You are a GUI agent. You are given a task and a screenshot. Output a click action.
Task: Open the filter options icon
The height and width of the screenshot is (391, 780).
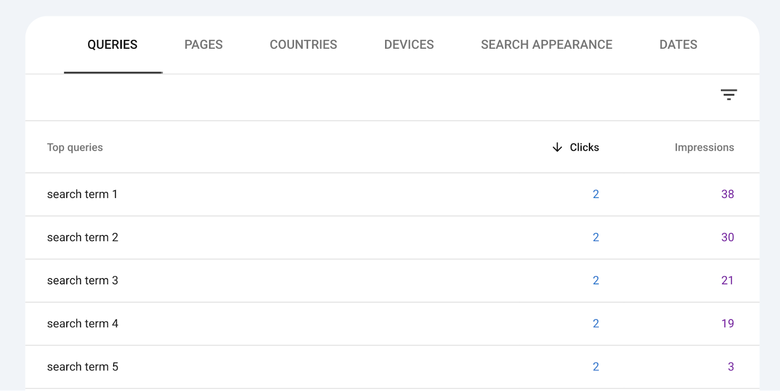[x=729, y=95]
